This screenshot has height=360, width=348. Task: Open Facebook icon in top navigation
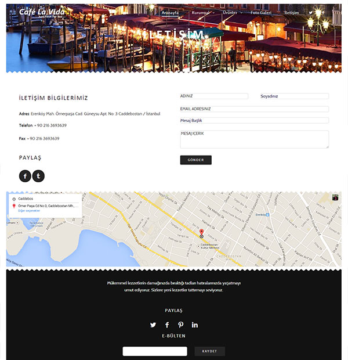point(323,13)
